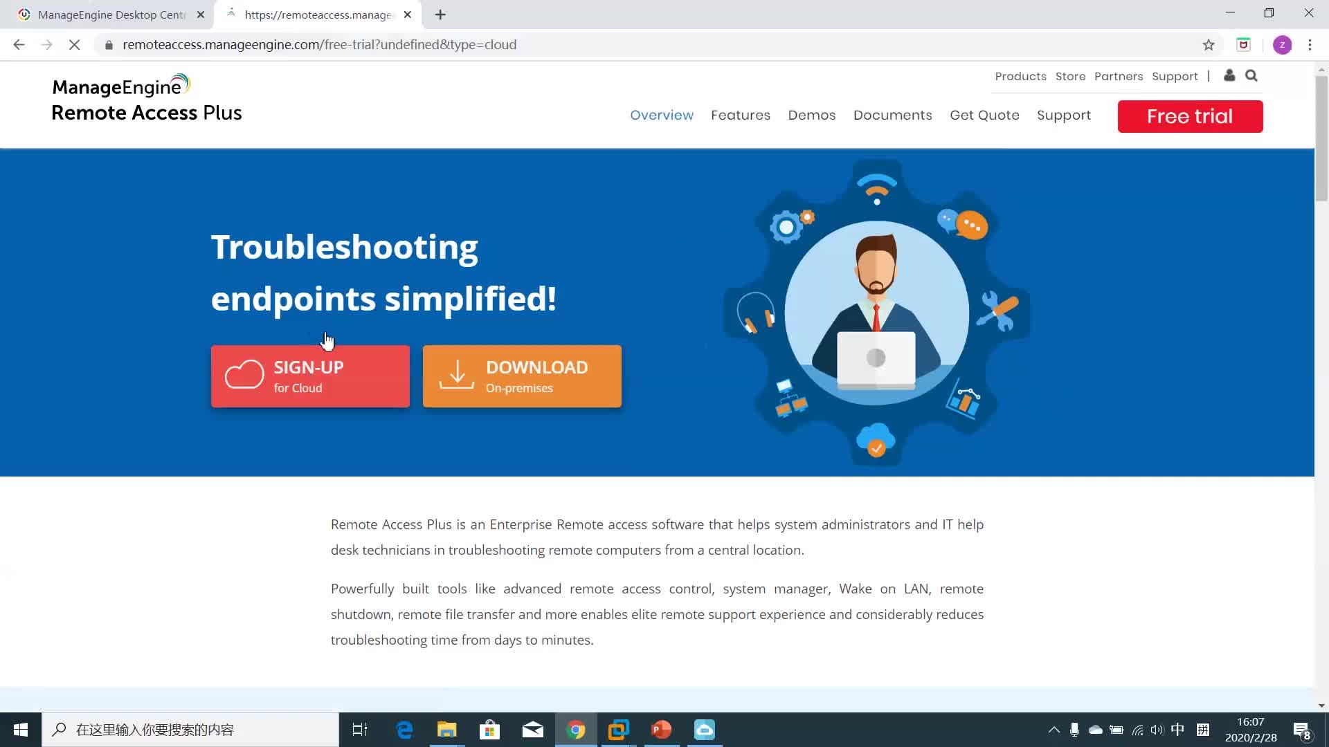1329x747 pixels.
Task: Click the bookmark star in the address bar
Action: pos(1209,44)
